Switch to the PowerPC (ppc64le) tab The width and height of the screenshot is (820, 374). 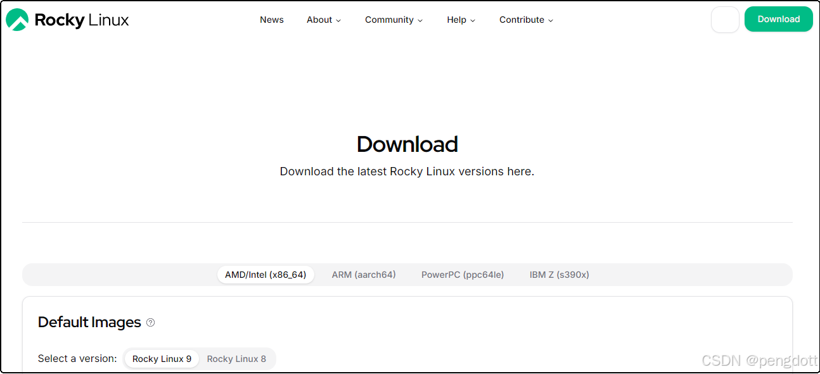[463, 275]
